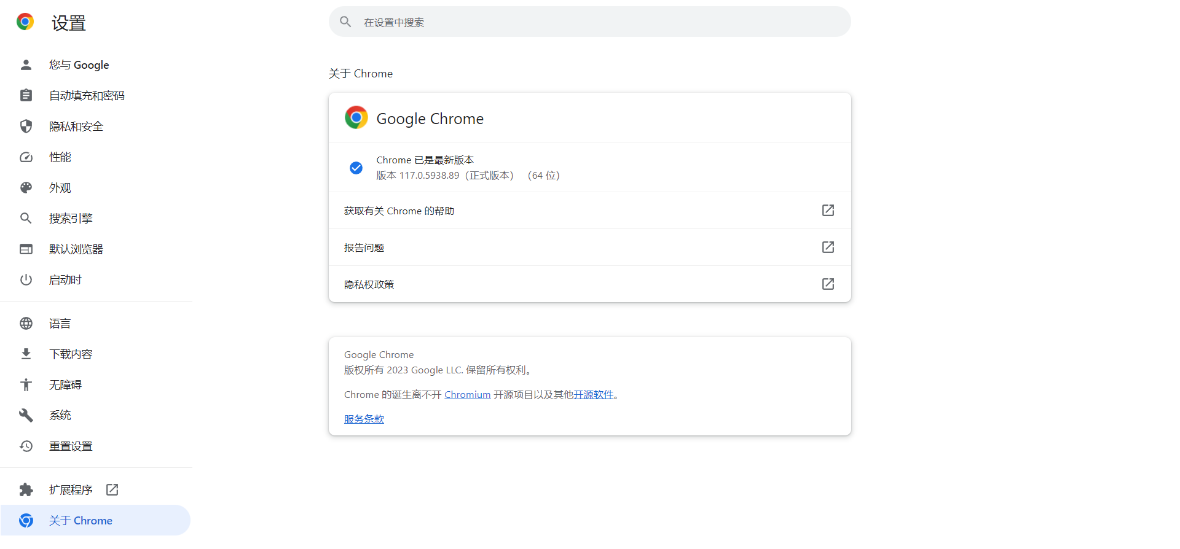Click the 启动时 power icon
1180x549 pixels.
coord(26,279)
